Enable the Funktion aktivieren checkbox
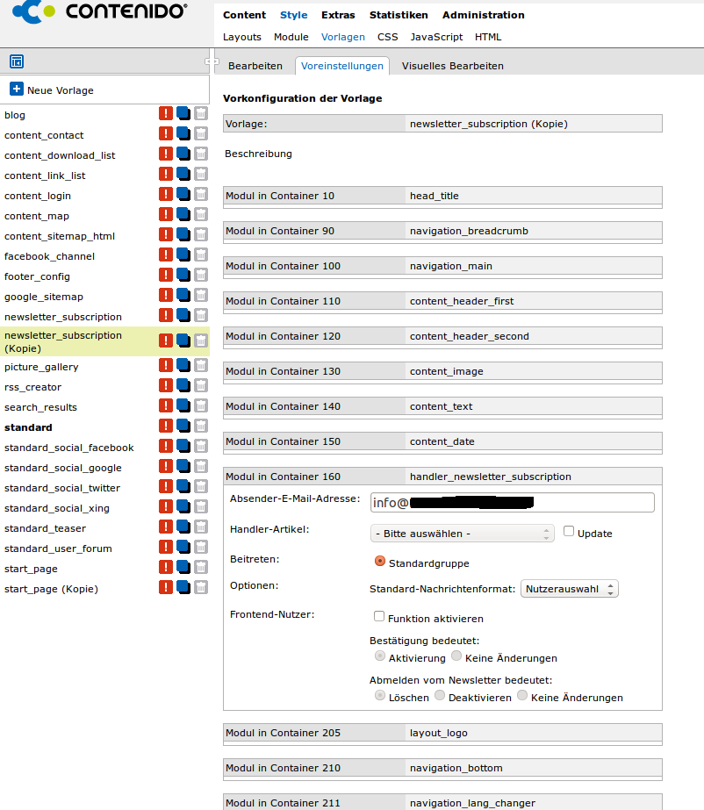The width and height of the screenshot is (704, 810). click(379, 617)
